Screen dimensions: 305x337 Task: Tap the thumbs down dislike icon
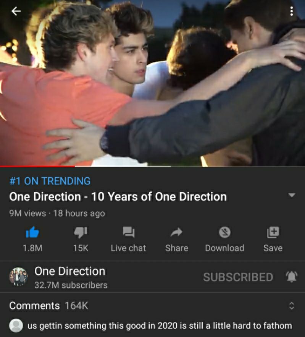(81, 232)
